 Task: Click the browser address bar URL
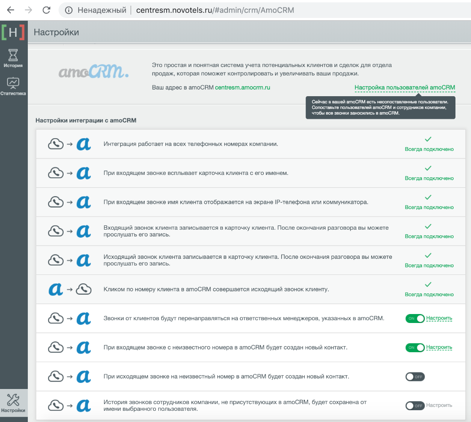(x=215, y=10)
